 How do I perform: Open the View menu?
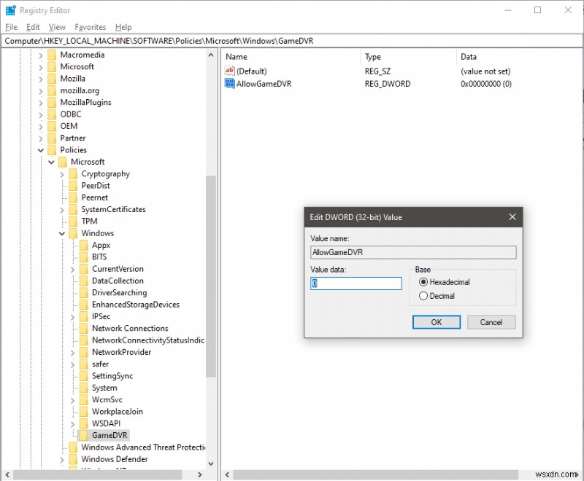point(57,27)
